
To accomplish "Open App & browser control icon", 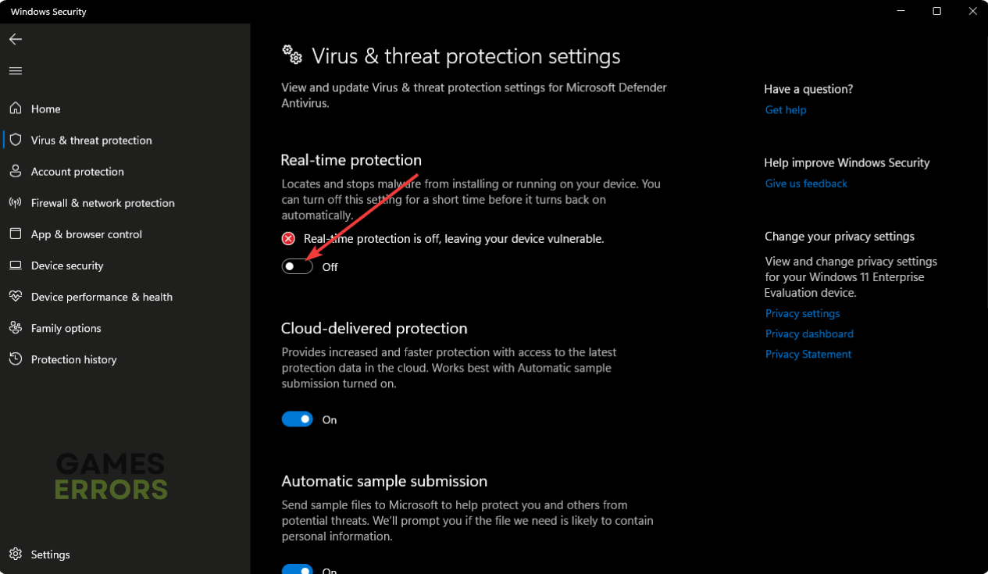I will click(x=16, y=234).
